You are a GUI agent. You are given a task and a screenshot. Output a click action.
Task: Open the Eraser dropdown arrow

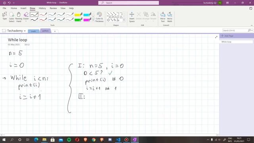[x=26, y=21]
